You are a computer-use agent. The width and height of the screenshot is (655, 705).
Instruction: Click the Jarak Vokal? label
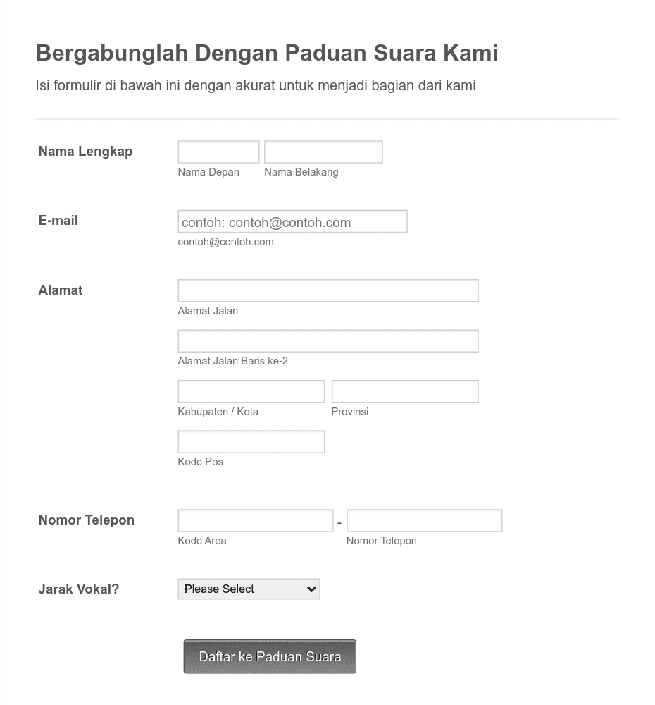click(x=79, y=589)
